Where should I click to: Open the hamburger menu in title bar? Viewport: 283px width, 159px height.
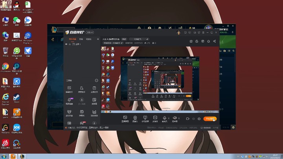203,33
